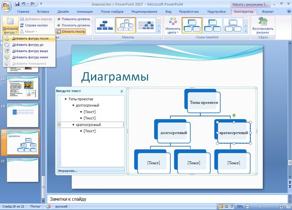Click the 'Иерархия...' link in text pane
The height and width of the screenshot is (210, 292).
67,171
